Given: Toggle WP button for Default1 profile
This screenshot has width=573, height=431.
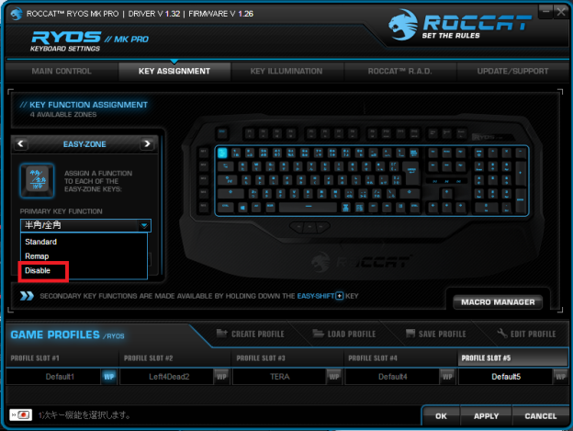Looking at the screenshot, I should [109, 377].
